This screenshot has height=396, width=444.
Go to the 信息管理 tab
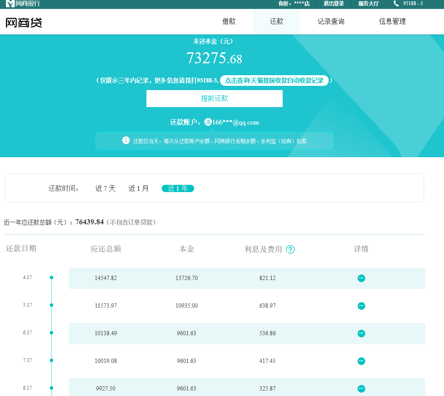(x=392, y=22)
